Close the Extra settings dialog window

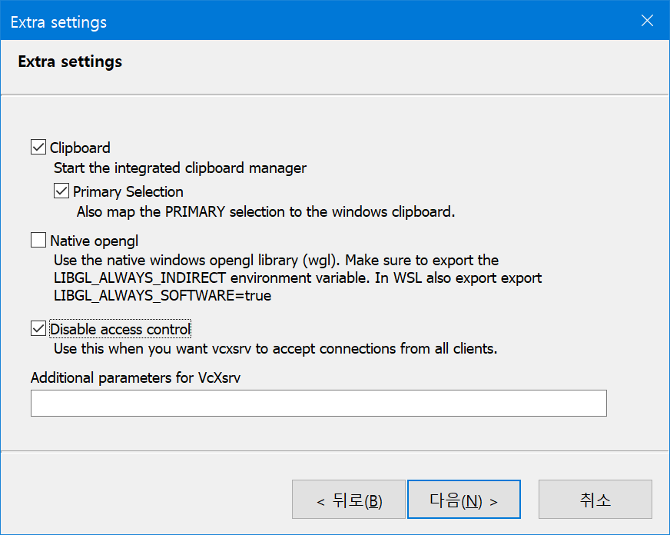648,20
